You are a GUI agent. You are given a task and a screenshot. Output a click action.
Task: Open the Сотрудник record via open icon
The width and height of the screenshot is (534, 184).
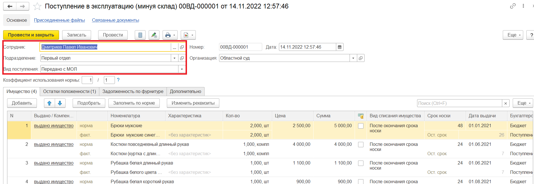(x=182, y=47)
